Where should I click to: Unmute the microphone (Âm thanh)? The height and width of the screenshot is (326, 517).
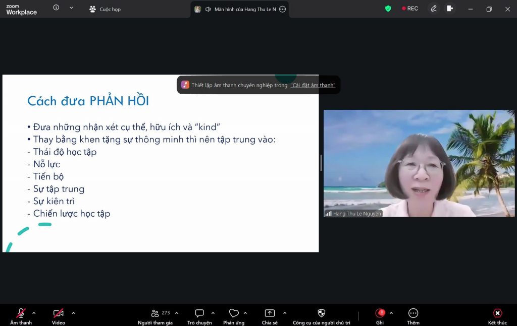21,313
